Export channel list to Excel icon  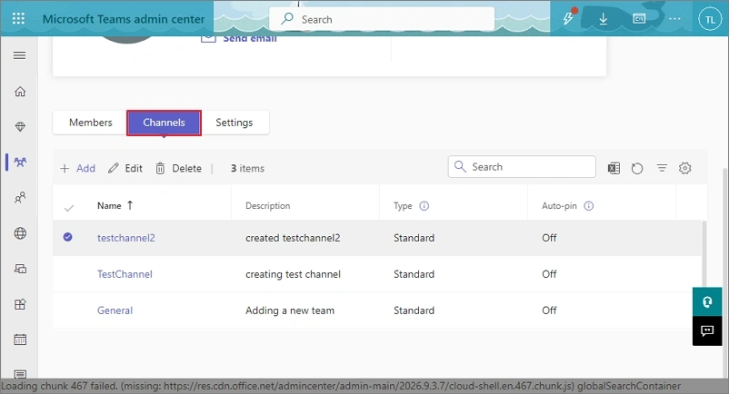click(x=614, y=168)
